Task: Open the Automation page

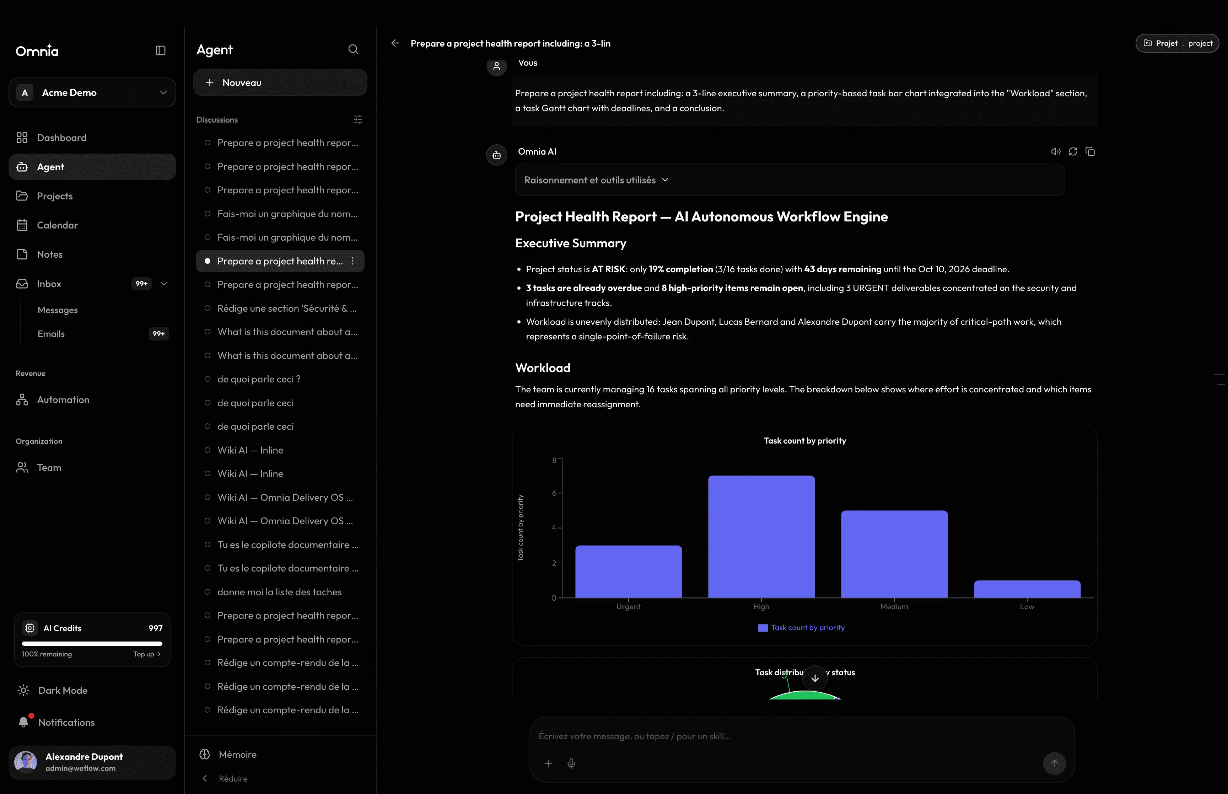Action: click(92, 399)
